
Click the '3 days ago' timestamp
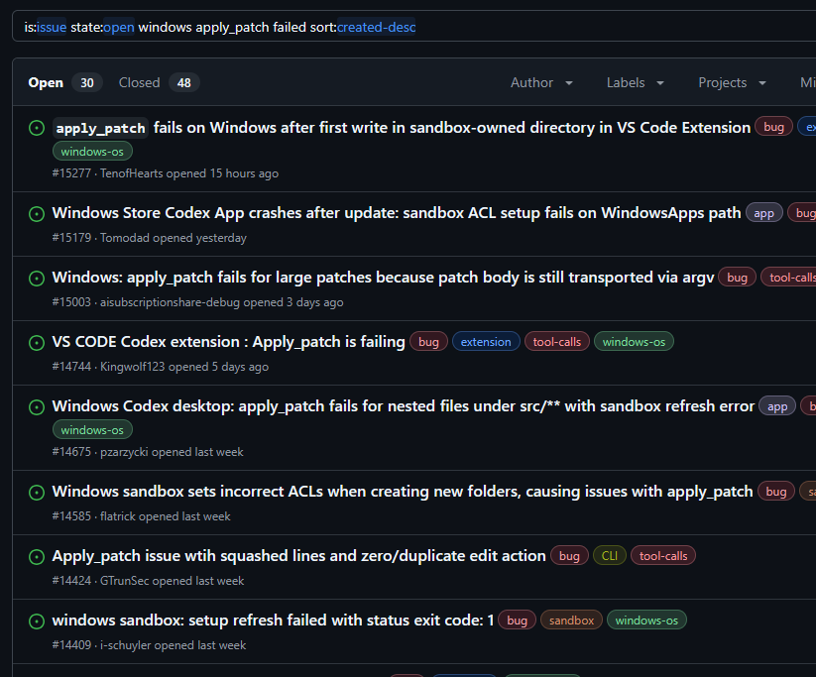point(315,302)
